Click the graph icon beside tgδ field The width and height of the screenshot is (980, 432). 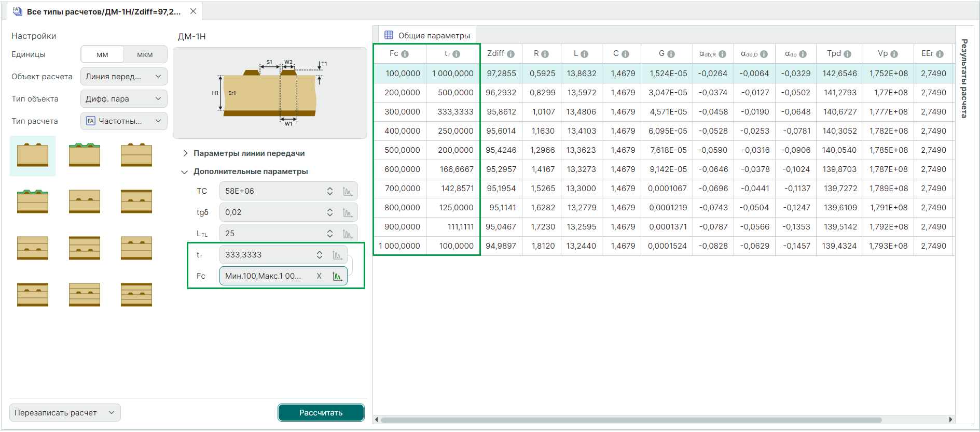click(347, 213)
